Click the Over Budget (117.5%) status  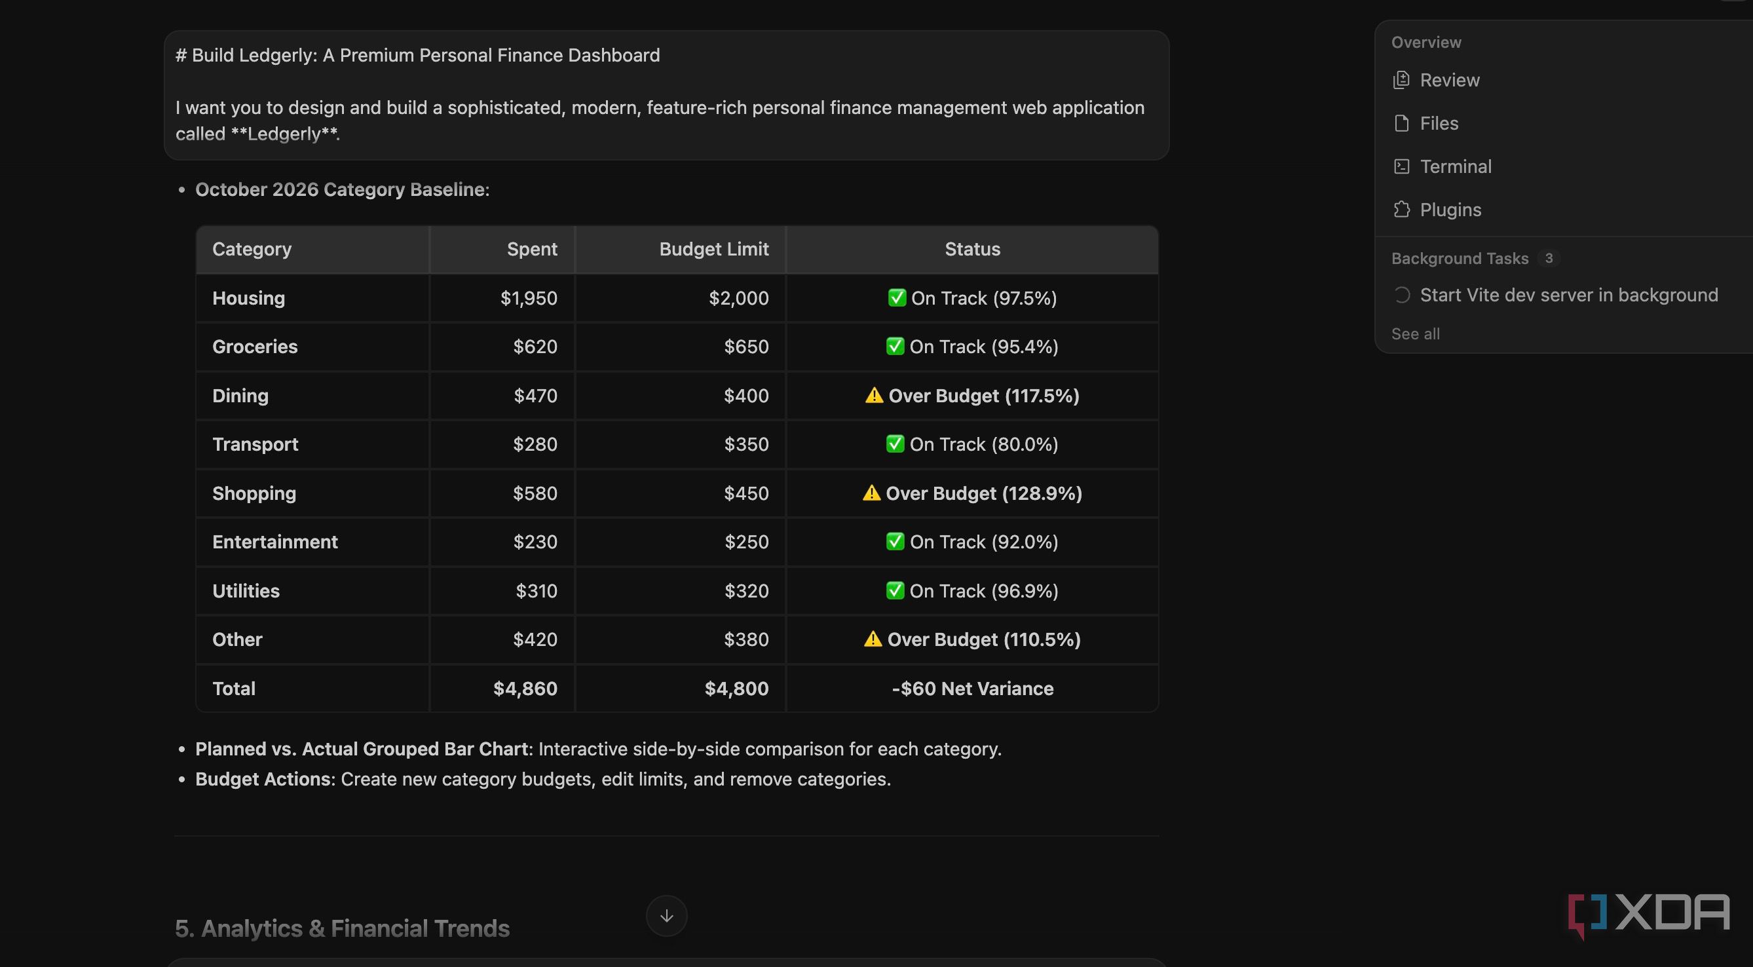[x=971, y=395]
